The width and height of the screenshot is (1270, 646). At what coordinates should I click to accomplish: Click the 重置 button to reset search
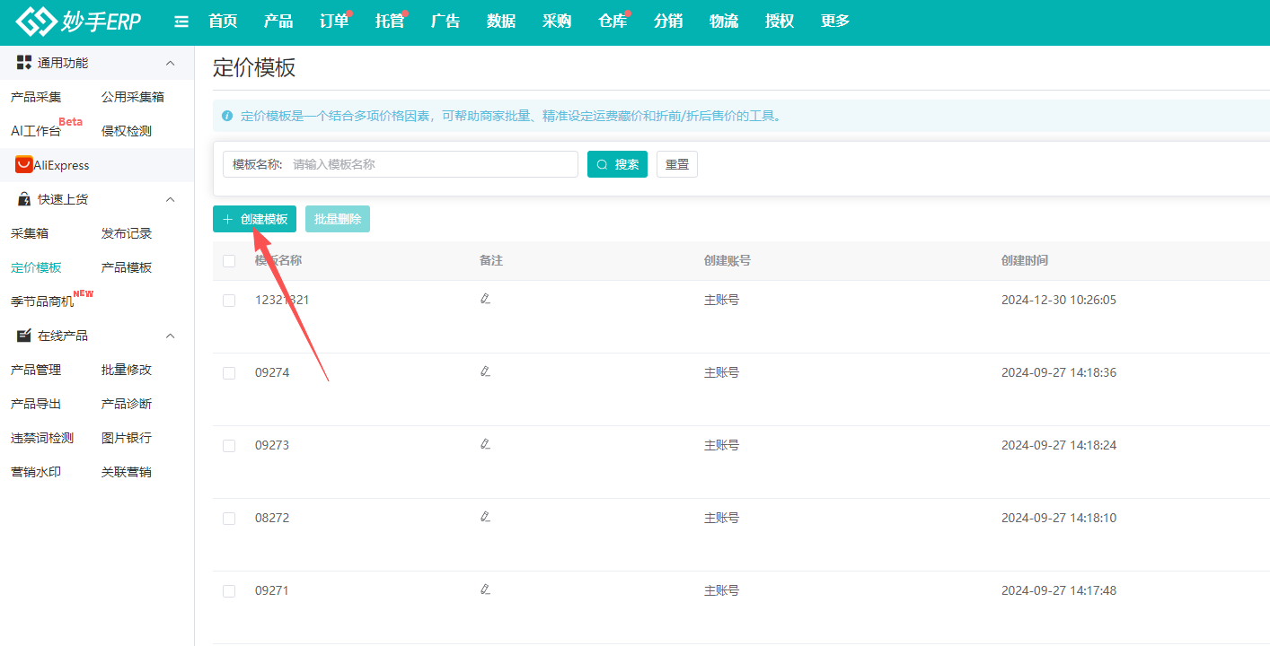click(x=676, y=163)
